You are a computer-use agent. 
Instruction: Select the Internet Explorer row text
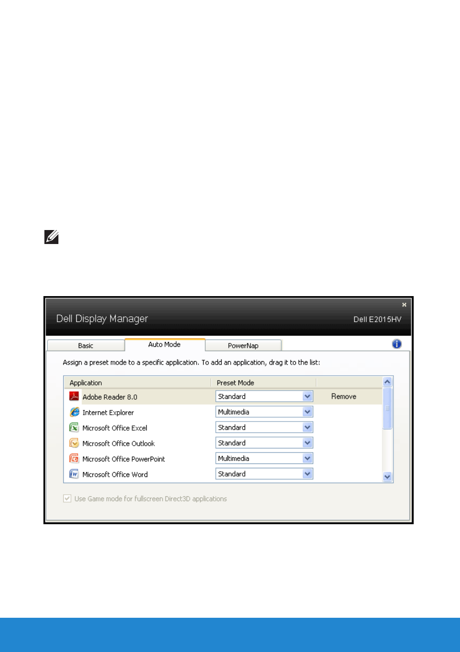tap(108, 412)
